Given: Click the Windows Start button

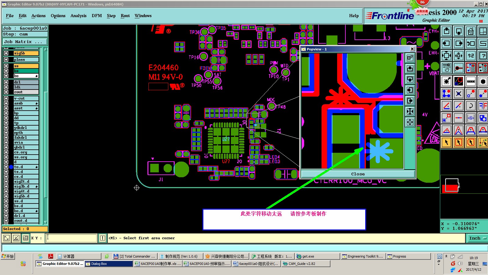Looking at the screenshot, I should click(x=8, y=256).
